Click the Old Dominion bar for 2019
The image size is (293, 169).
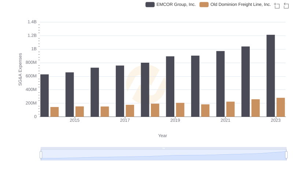(180, 110)
